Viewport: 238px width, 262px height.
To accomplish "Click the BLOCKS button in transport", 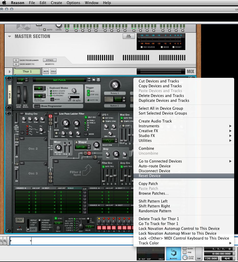I will click(x=174, y=254).
